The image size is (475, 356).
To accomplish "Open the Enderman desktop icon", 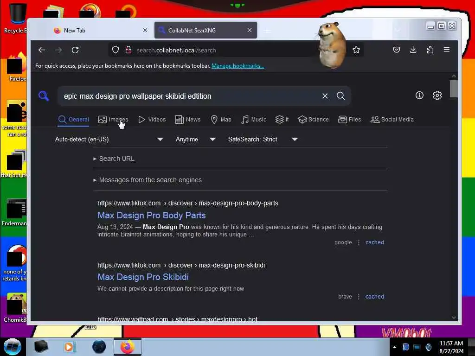I will (14, 212).
